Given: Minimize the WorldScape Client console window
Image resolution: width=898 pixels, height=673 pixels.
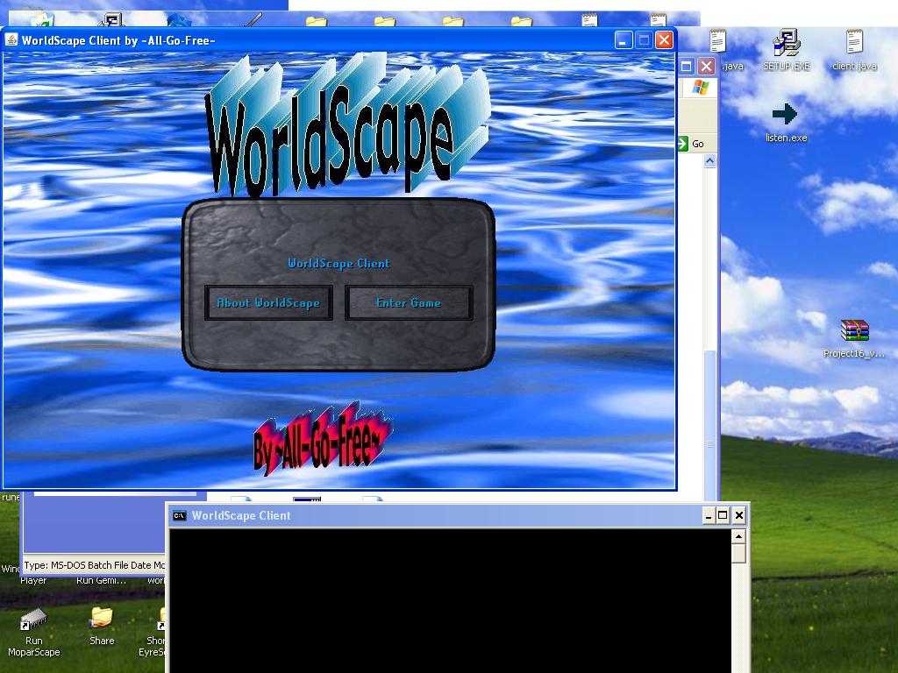Looking at the screenshot, I should [709, 515].
